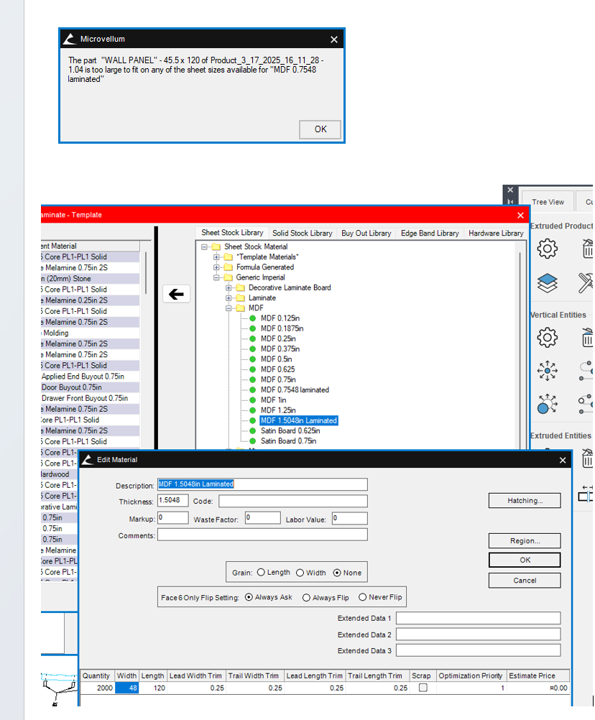Switch to the Tree View tab
This screenshot has width=595, height=720.
(548, 202)
